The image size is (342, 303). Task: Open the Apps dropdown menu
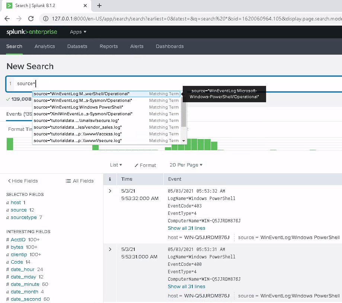(78, 32)
